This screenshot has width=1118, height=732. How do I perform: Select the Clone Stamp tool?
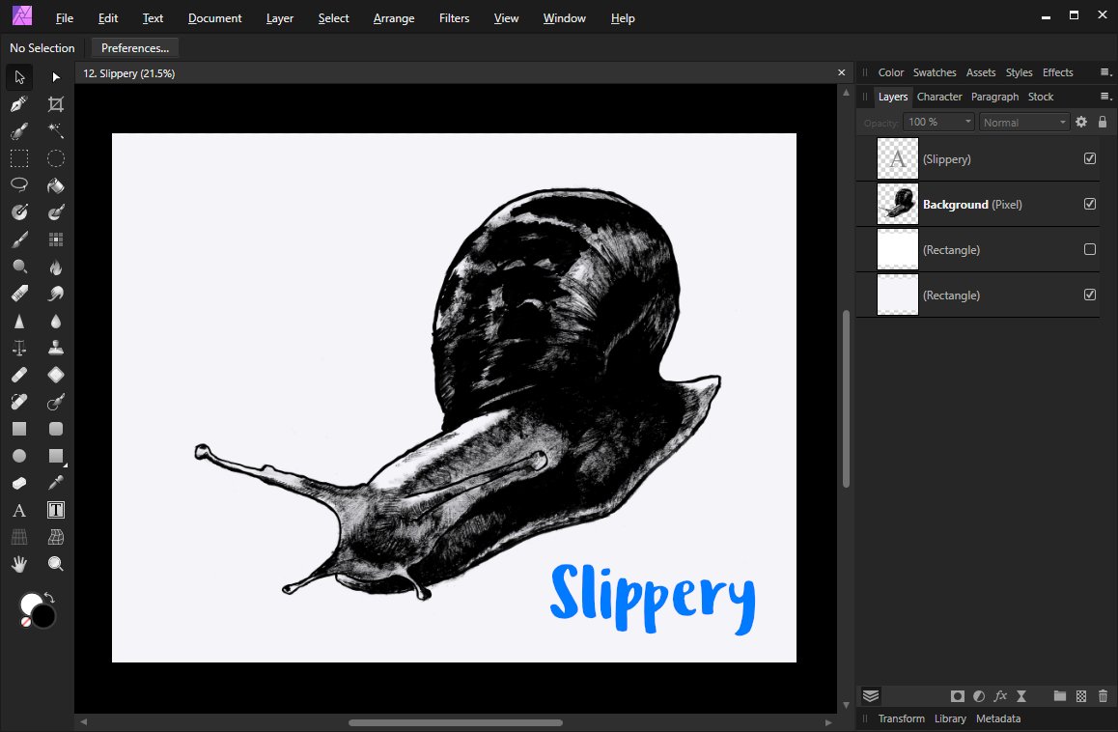(x=56, y=348)
